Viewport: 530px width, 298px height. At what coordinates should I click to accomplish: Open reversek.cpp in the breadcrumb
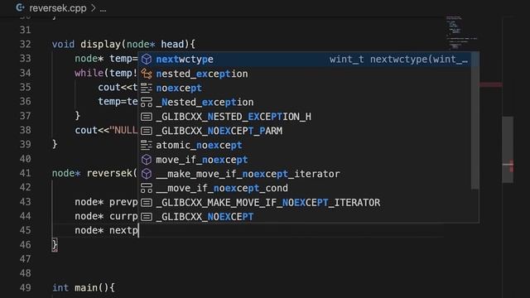[58, 7]
